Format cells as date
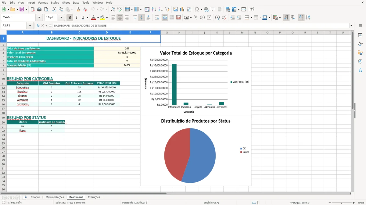 [x=209, y=18]
